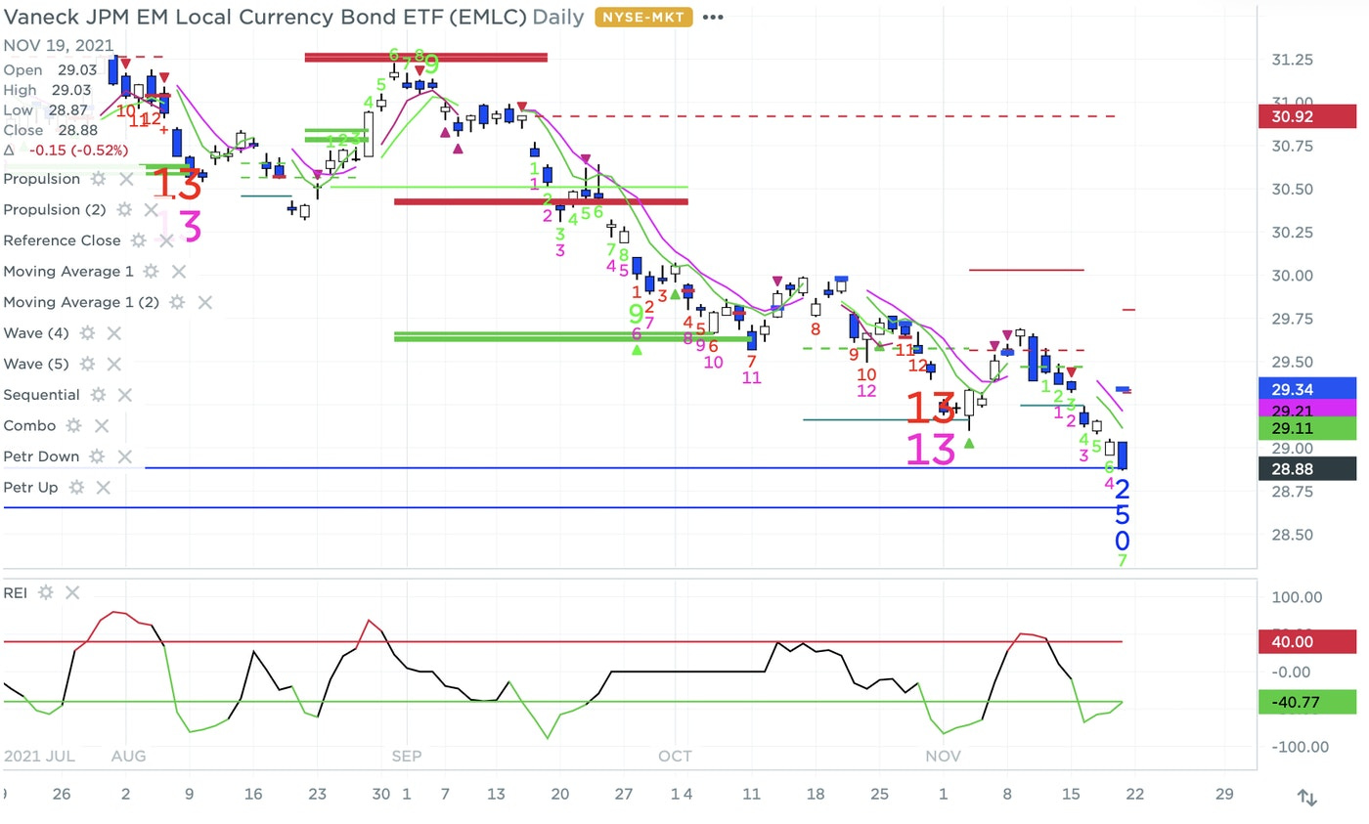
Task: Select the Combo indicator label
Action: pyautogui.click(x=30, y=426)
